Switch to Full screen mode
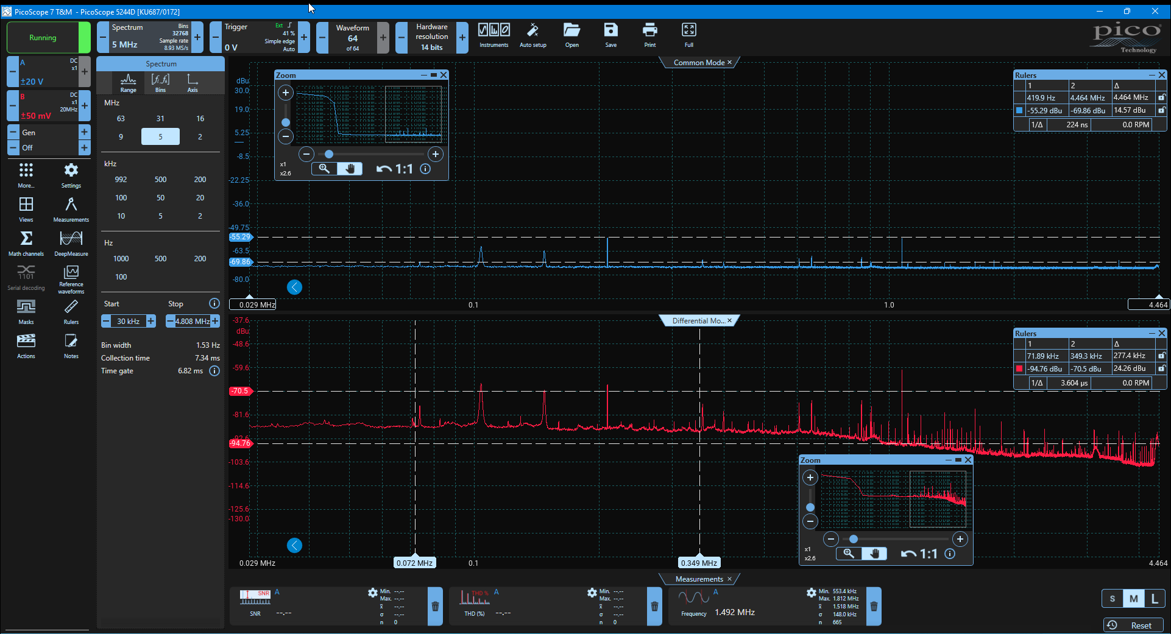The height and width of the screenshot is (634, 1171). tap(689, 35)
